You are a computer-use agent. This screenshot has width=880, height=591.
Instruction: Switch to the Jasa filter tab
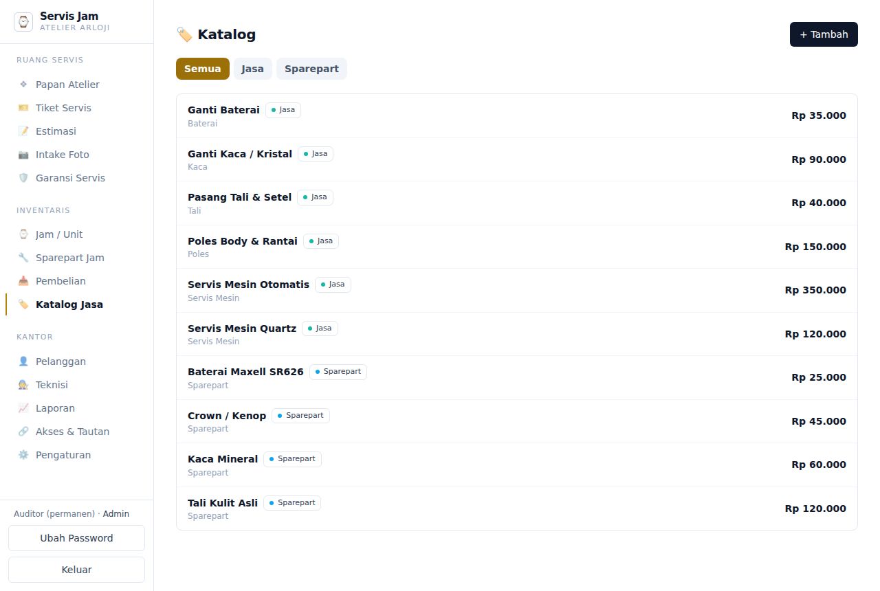pyautogui.click(x=252, y=69)
